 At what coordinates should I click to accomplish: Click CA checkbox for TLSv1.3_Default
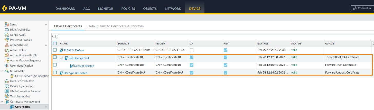(192, 50)
